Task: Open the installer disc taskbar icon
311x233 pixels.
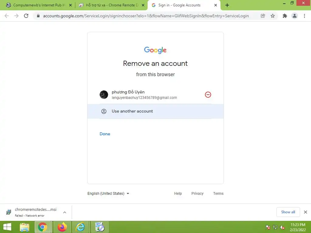Action: tap(100, 227)
